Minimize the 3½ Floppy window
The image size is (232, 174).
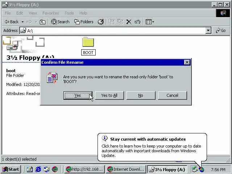(x=214, y=5)
